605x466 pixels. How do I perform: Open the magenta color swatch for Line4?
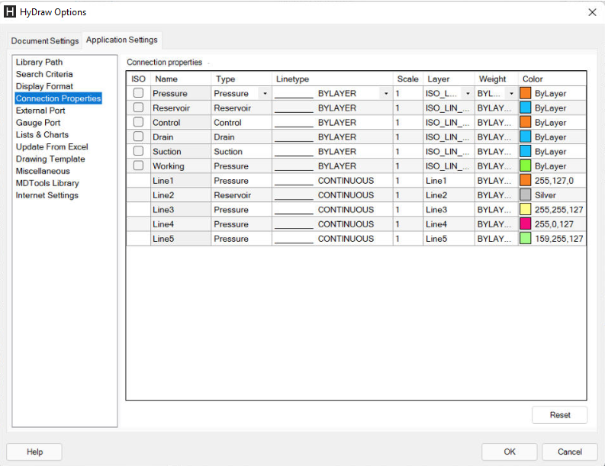[x=525, y=224]
